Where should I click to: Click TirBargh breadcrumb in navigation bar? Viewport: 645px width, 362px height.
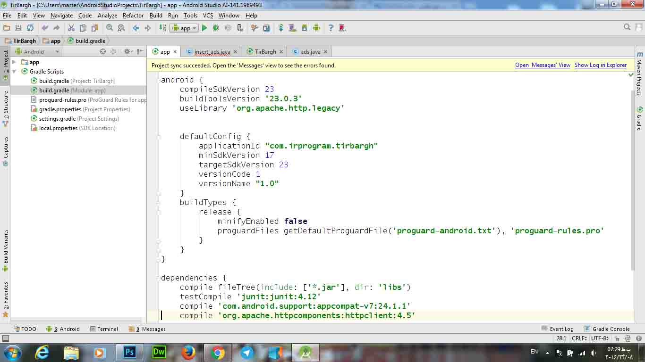click(20, 41)
